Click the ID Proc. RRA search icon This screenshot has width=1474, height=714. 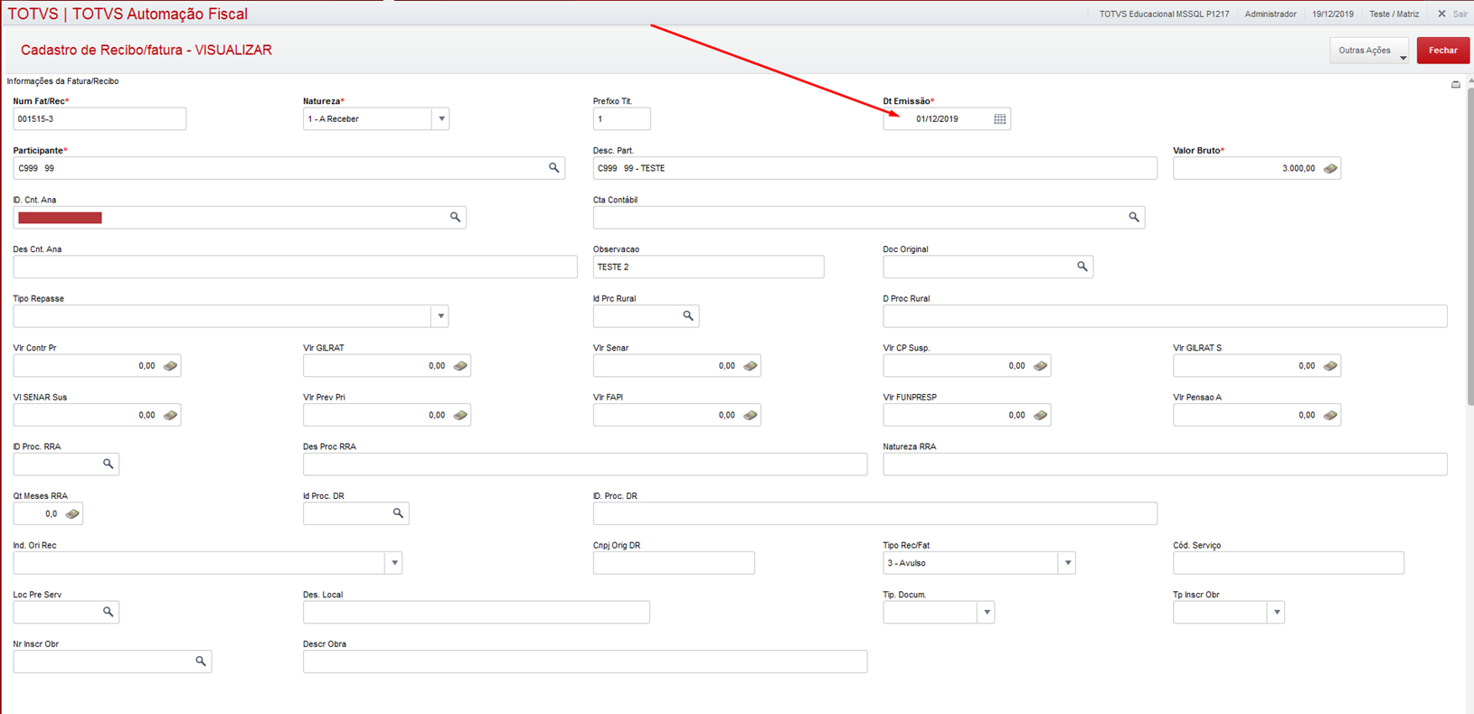coord(109,464)
